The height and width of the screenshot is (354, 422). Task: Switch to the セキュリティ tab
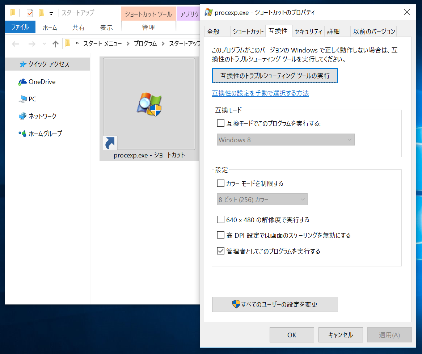pos(308,31)
